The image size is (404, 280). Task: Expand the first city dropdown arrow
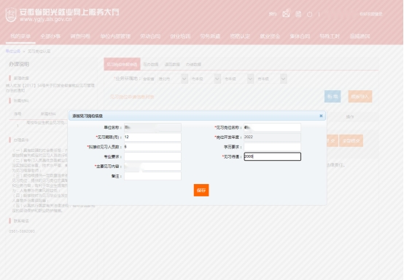(184, 79)
